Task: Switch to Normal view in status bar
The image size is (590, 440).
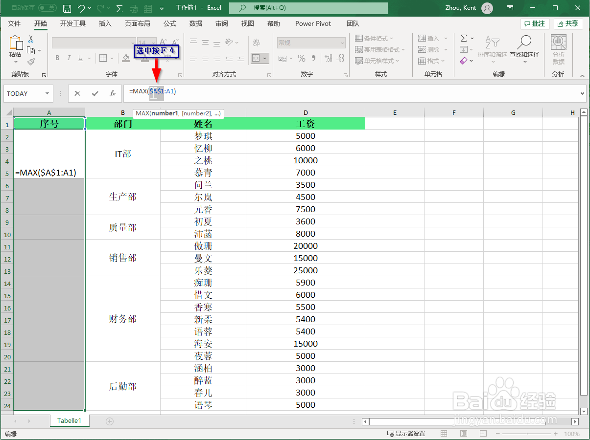Action: [x=444, y=434]
